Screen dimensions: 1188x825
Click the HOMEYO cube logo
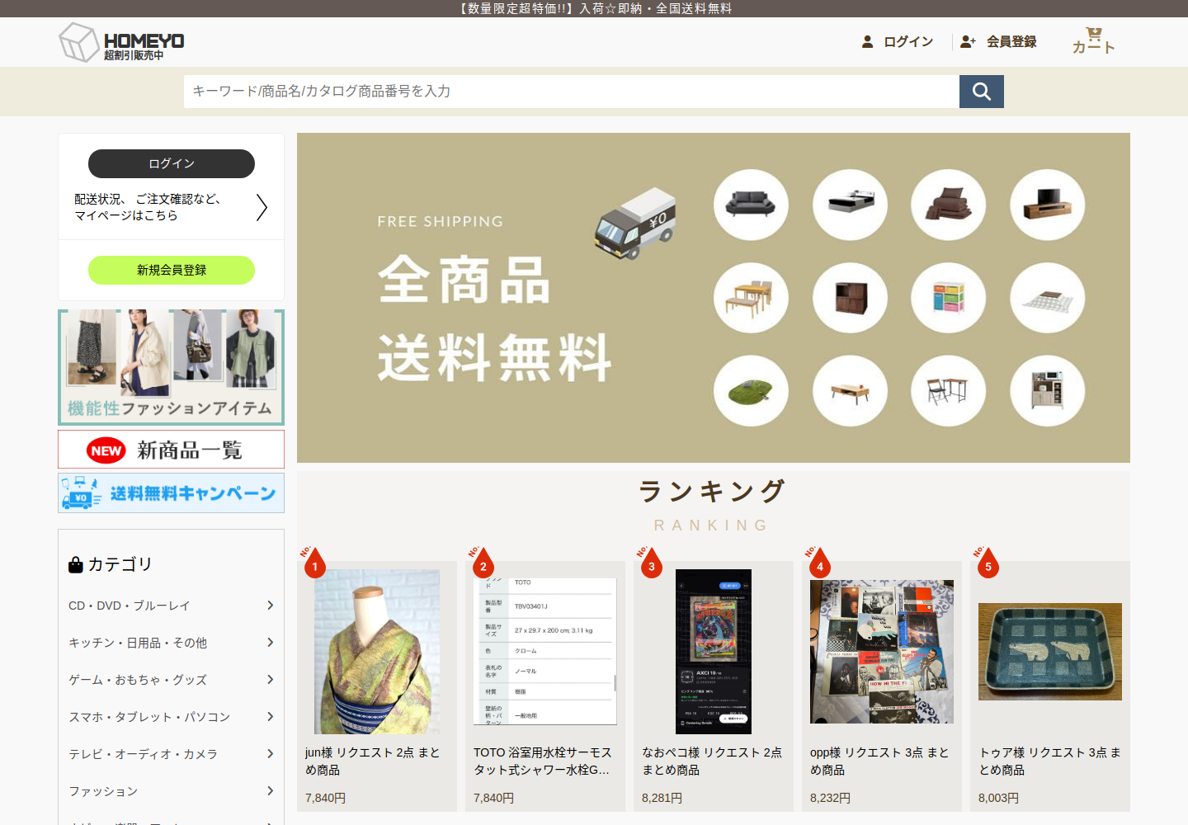[80, 42]
